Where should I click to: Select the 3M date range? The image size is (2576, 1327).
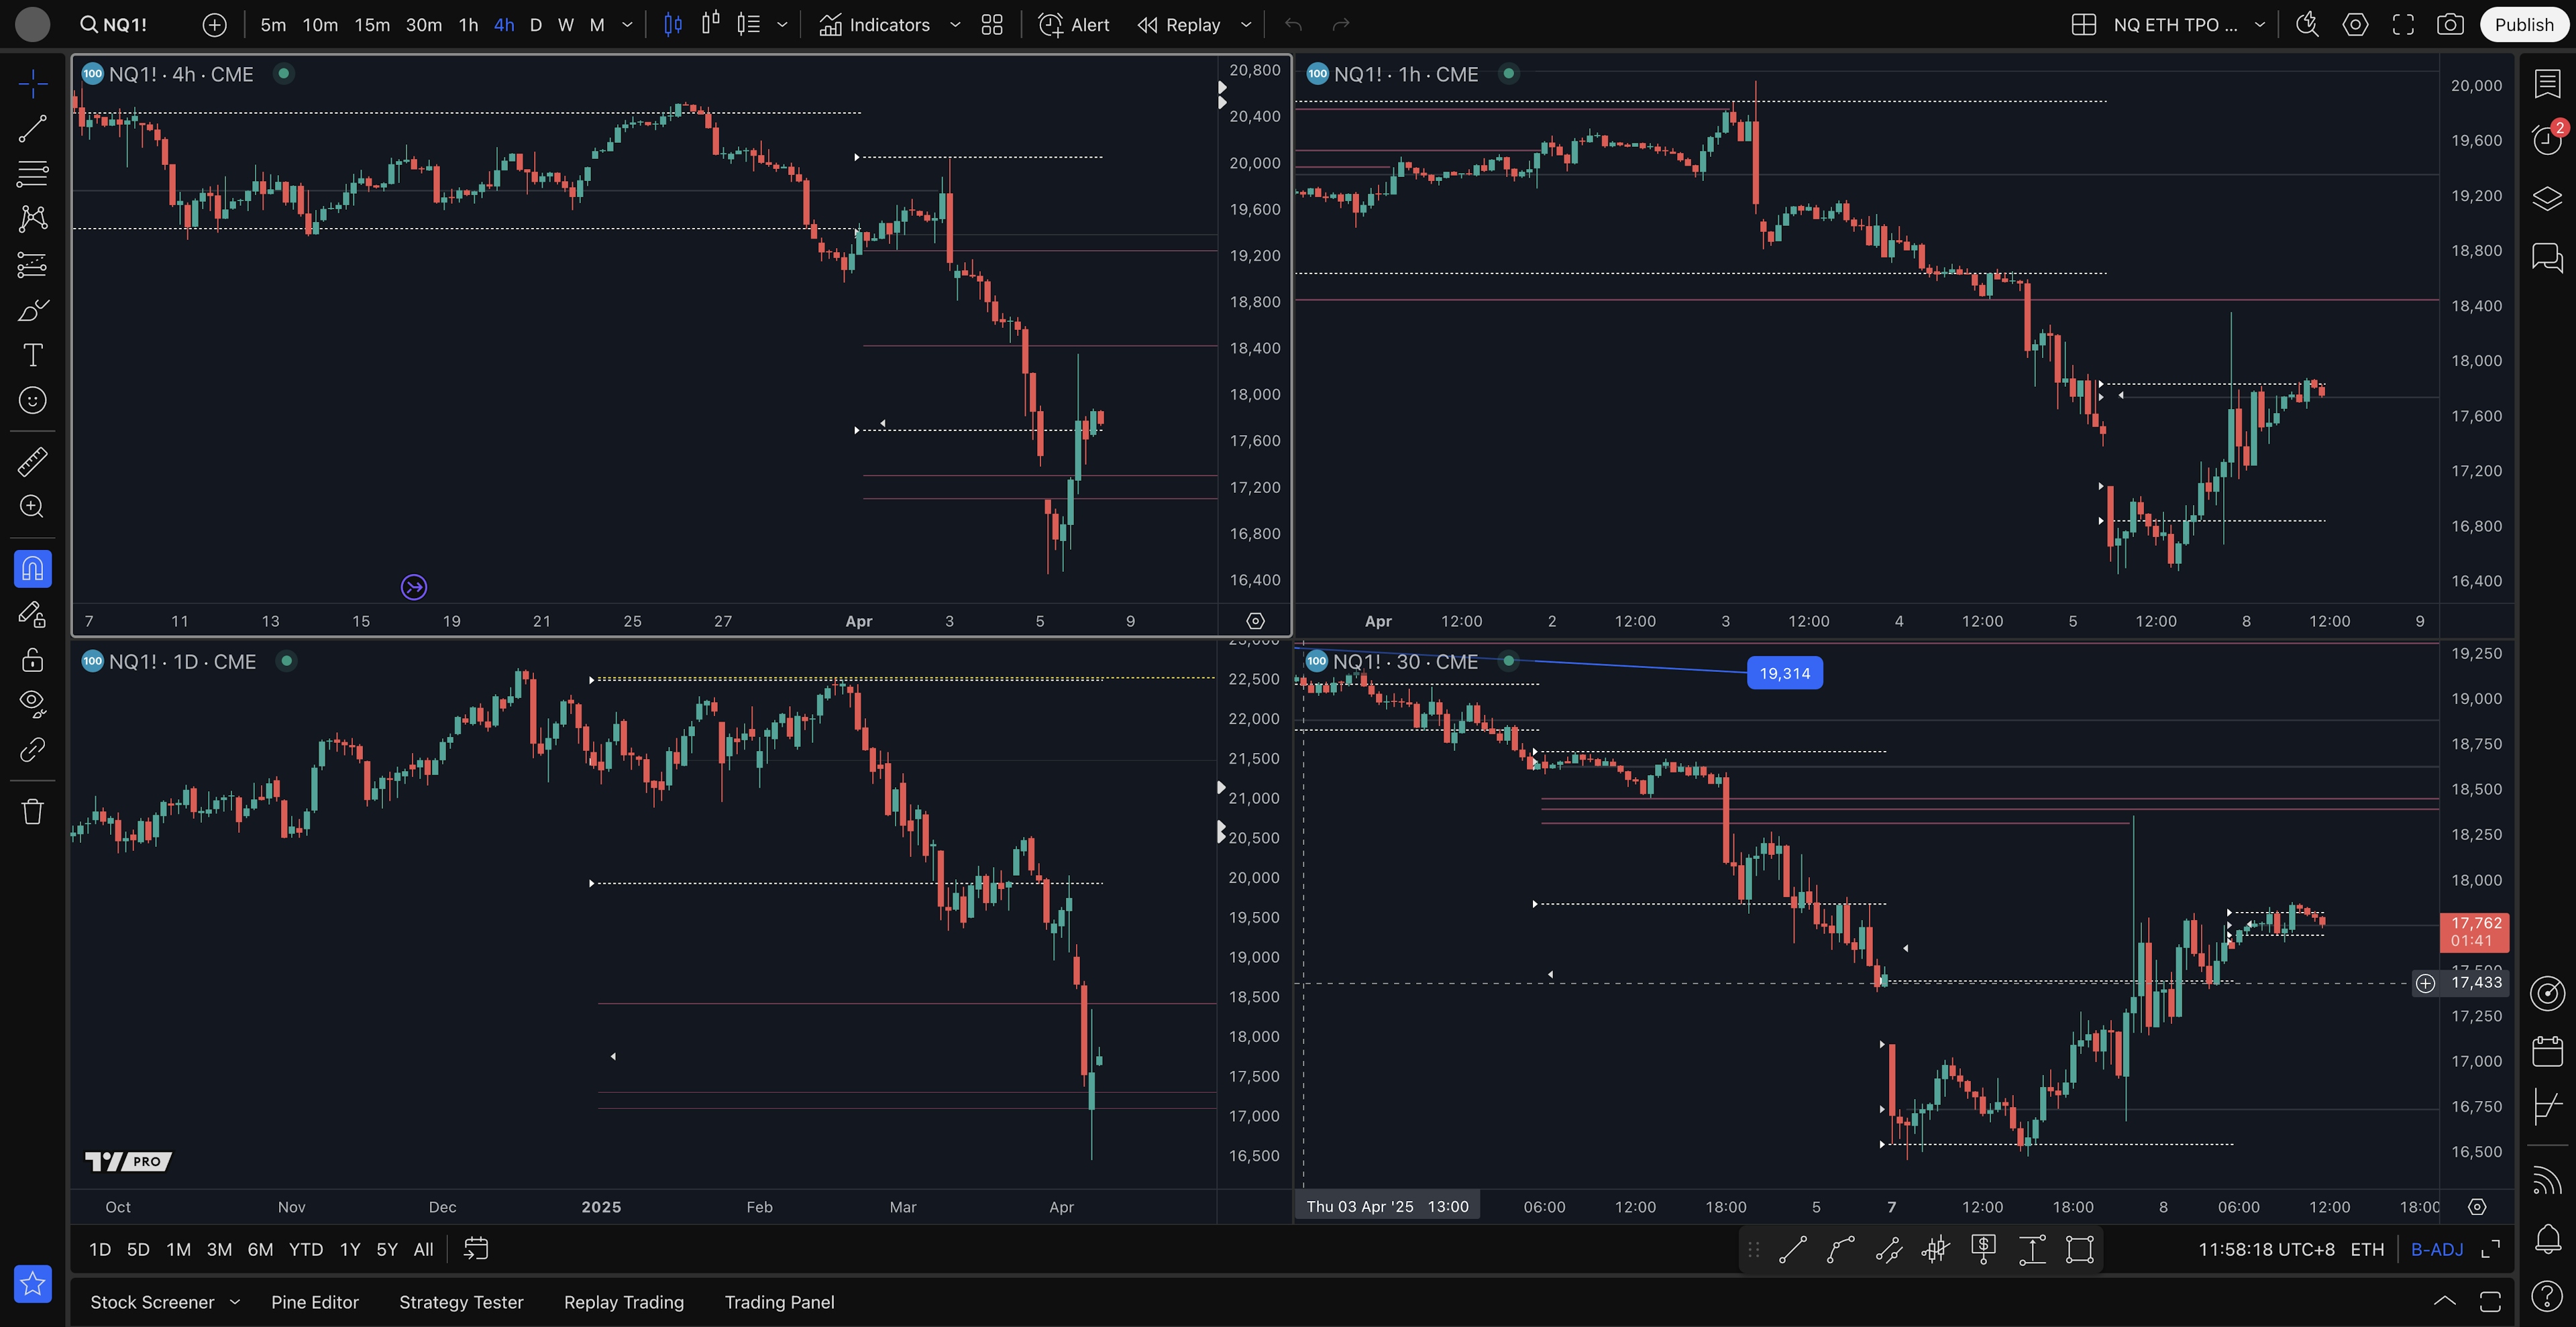[x=219, y=1249]
